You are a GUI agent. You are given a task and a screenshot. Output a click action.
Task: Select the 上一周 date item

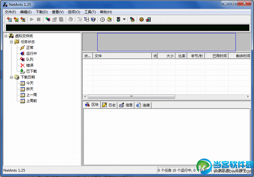click(32, 95)
